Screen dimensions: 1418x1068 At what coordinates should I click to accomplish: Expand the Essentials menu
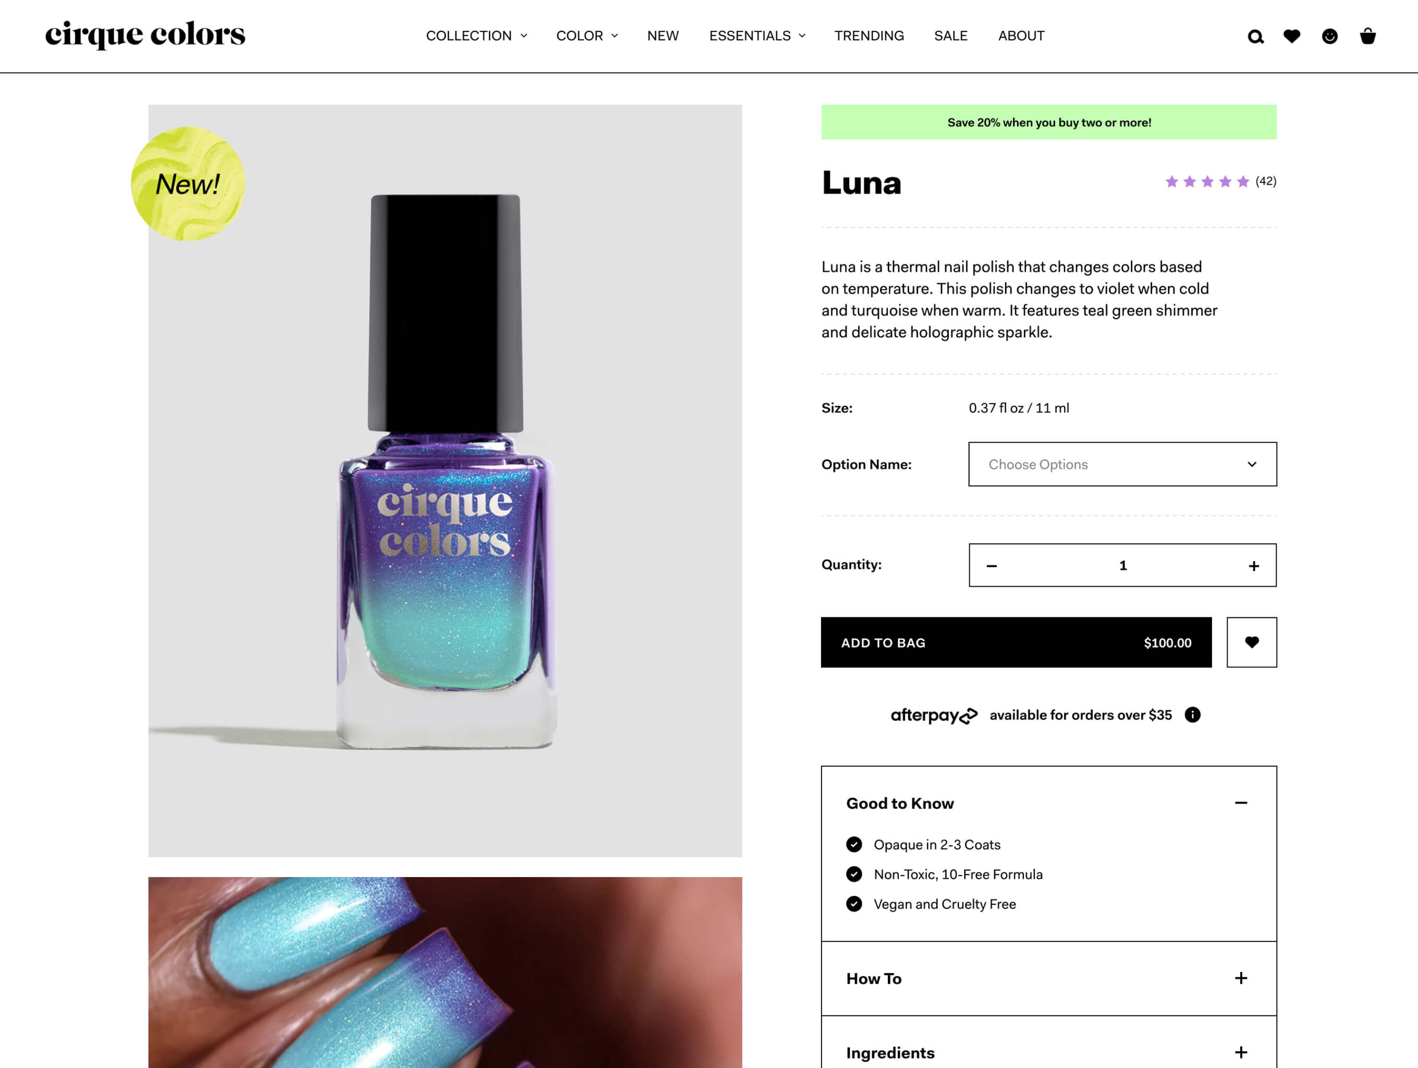(757, 36)
